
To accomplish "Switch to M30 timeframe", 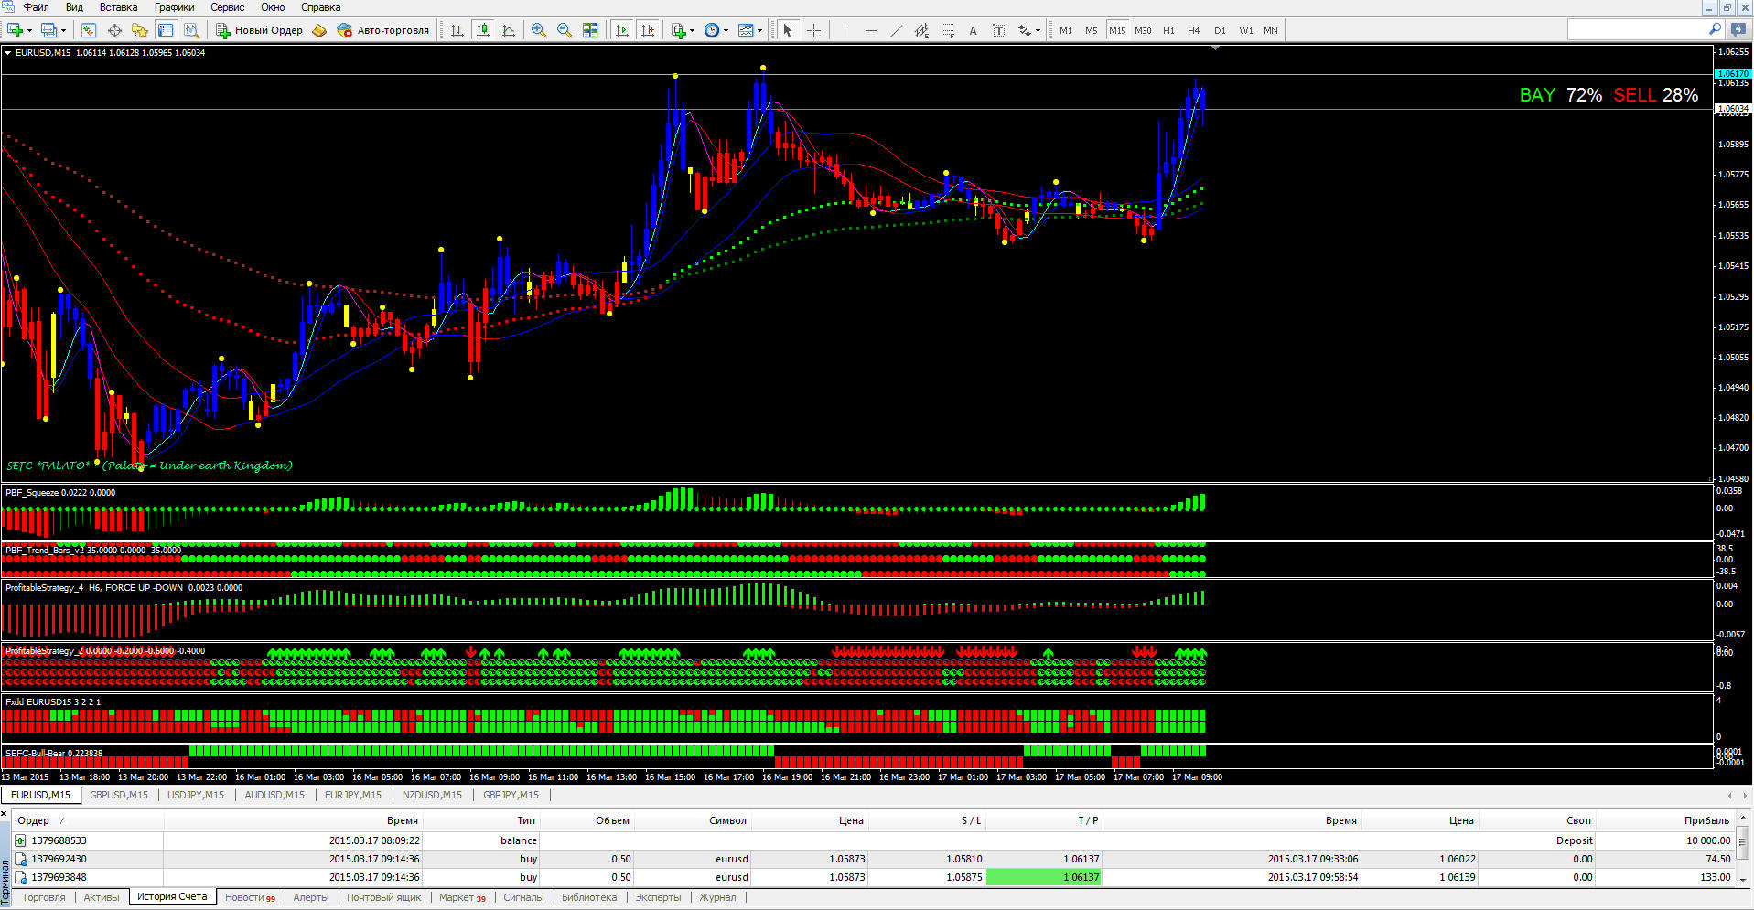I will (1143, 30).
